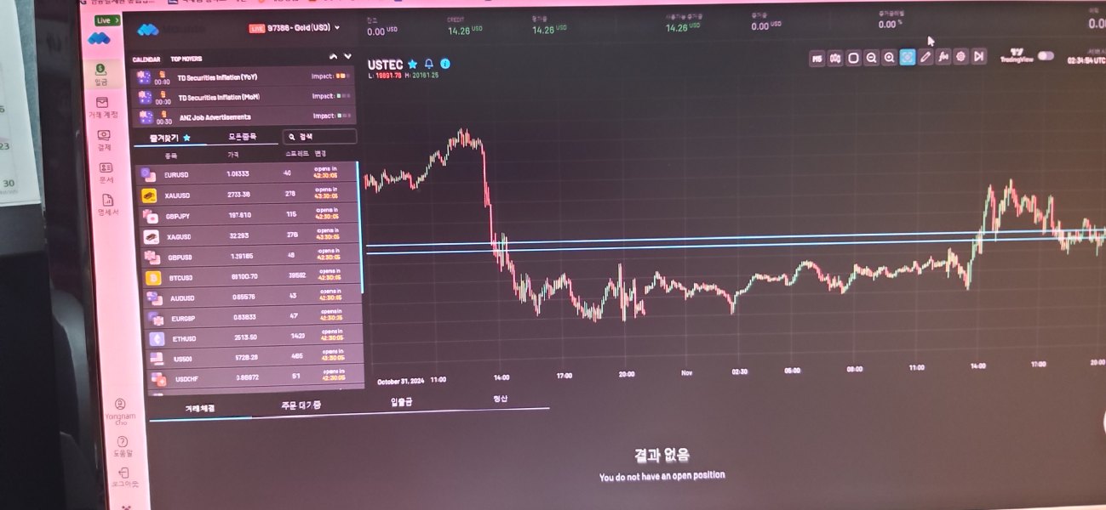Image resolution: width=1106 pixels, height=510 pixels.
Task: Toggle the TradingView switch
Action: [1046, 56]
